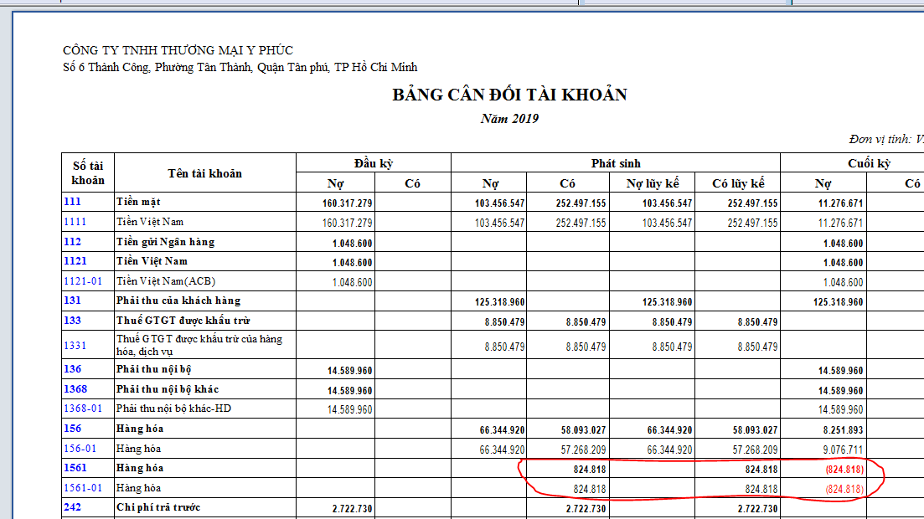The height and width of the screenshot is (519, 924).
Task: Click account number 1111 link
Action: 74,222
